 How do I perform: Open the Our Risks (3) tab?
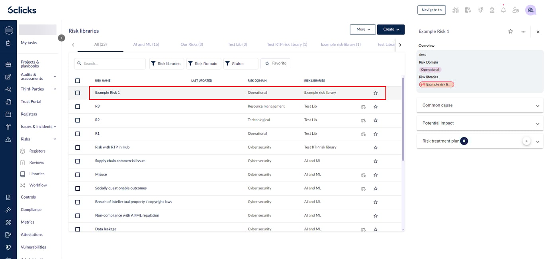(192, 44)
